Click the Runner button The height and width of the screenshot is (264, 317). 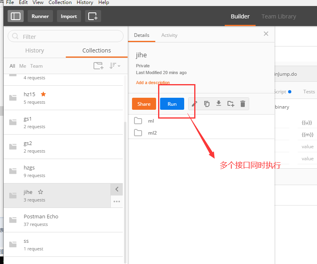pos(40,16)
